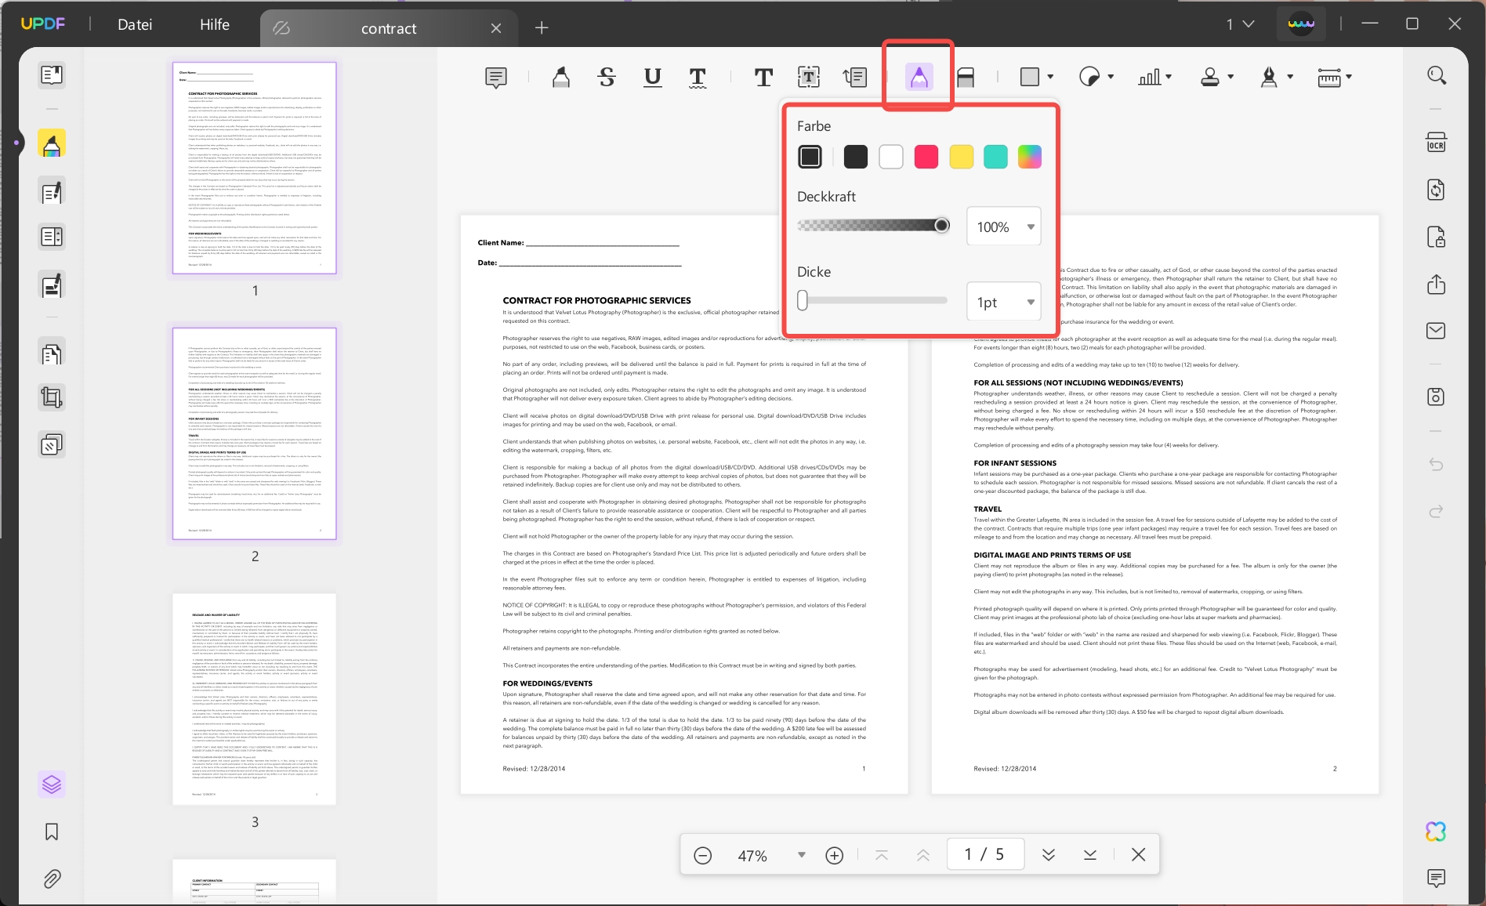1486x906 pixels.
Task: Click the Dicke thickness slider handle
Action: click(803, 300)
